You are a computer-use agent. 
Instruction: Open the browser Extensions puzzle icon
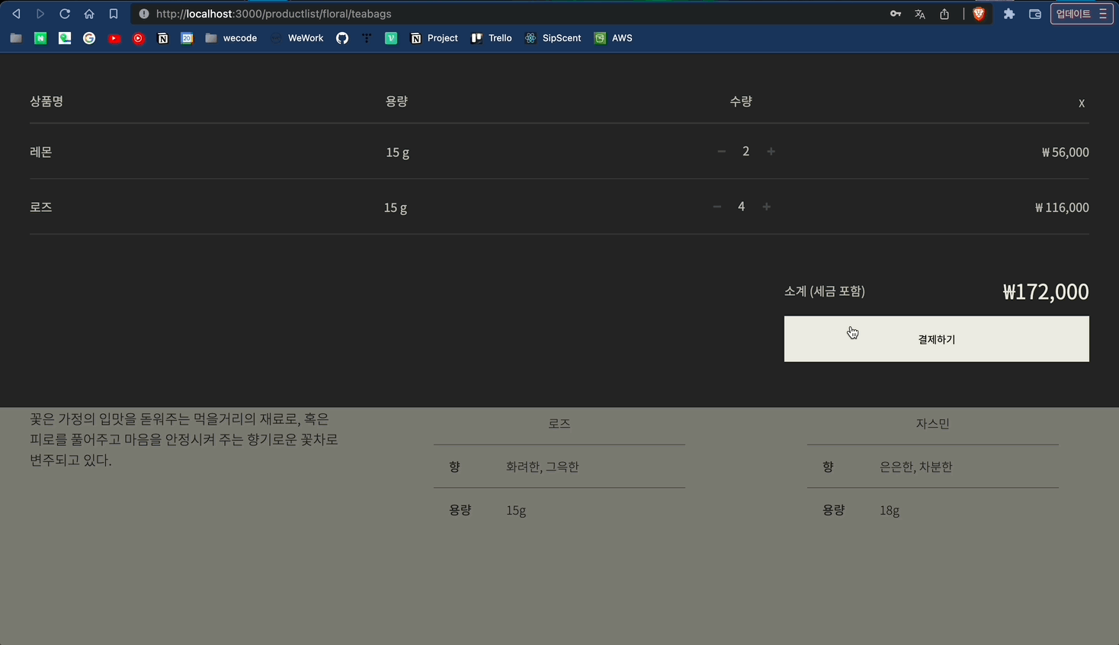(1008, 13)
